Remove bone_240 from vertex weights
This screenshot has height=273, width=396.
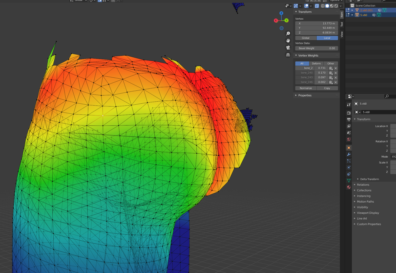pos(336,73)
